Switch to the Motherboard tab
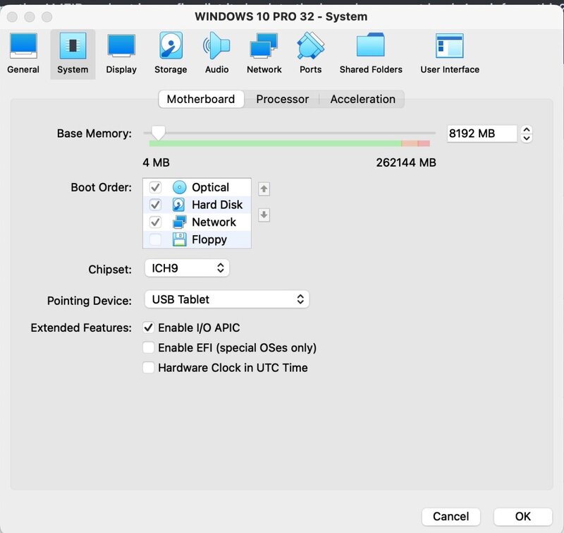The height and width of the screenshot is (533, 564). [201, 99]
